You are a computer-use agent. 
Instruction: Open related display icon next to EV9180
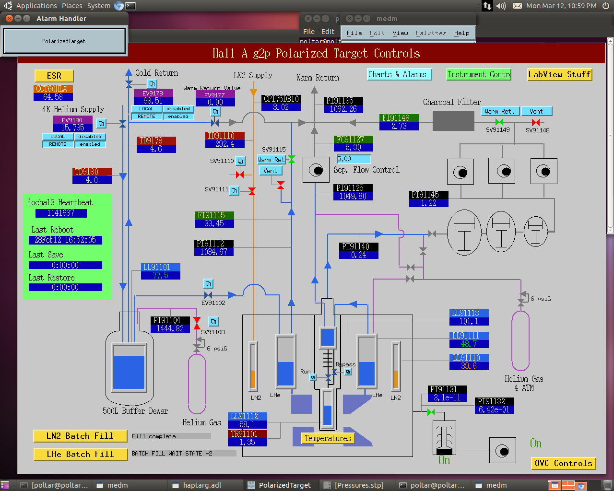pyautogui.click(x=101, y=124)
